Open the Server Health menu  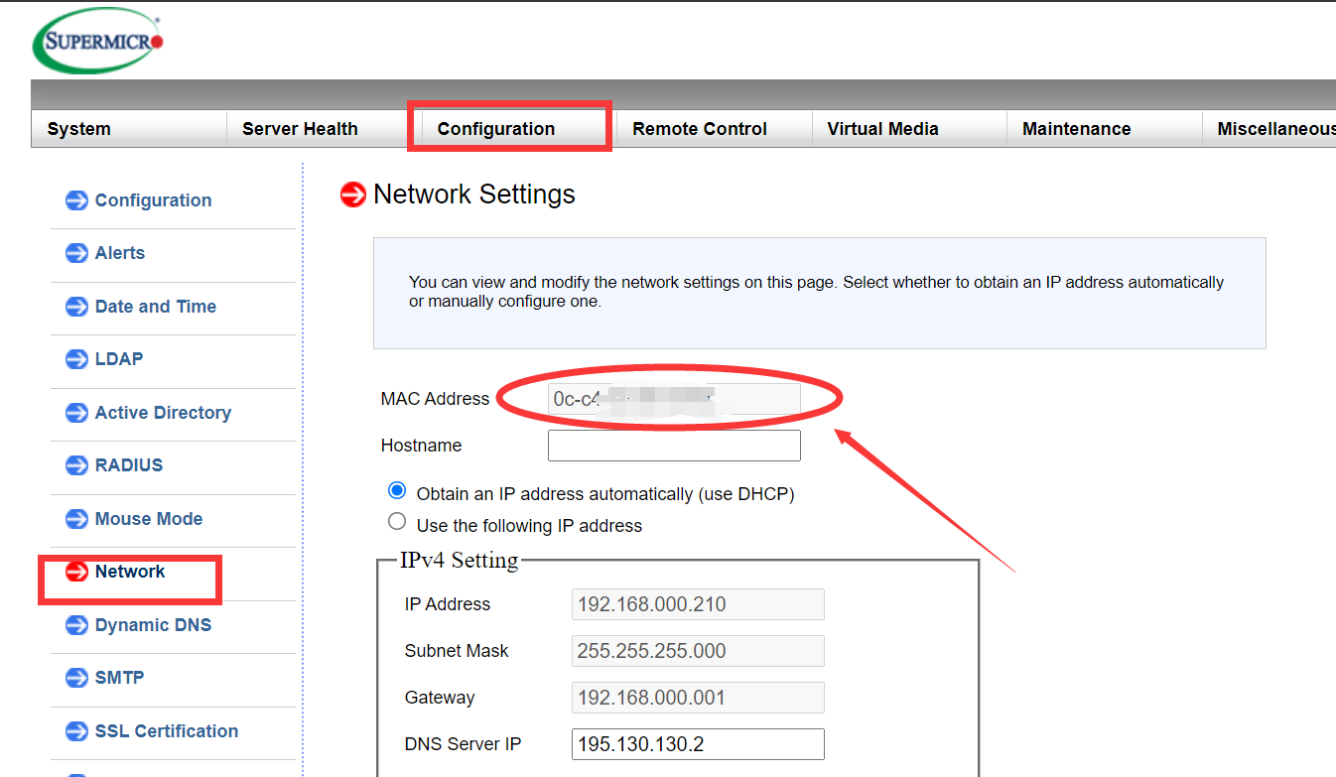(300, 129)
